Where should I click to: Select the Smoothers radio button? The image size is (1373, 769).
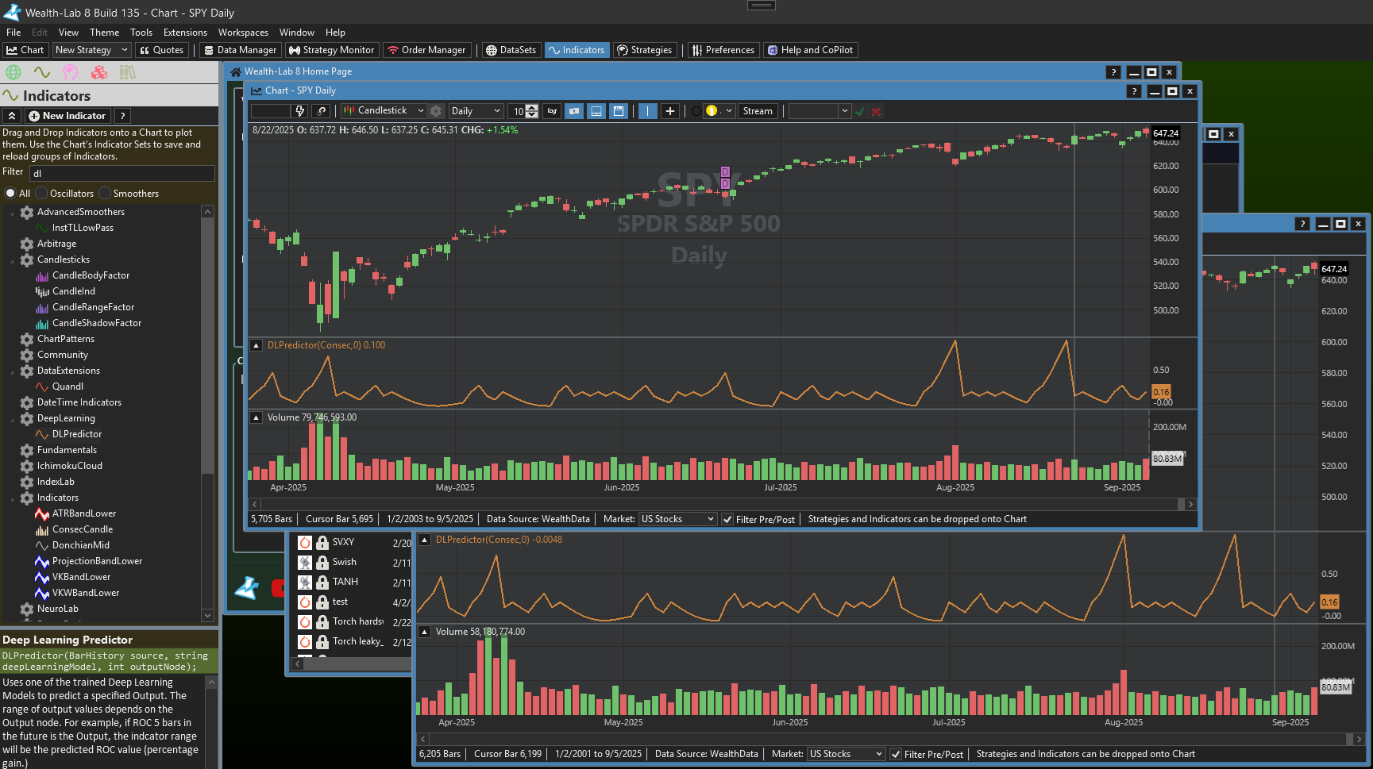(105, 194)
